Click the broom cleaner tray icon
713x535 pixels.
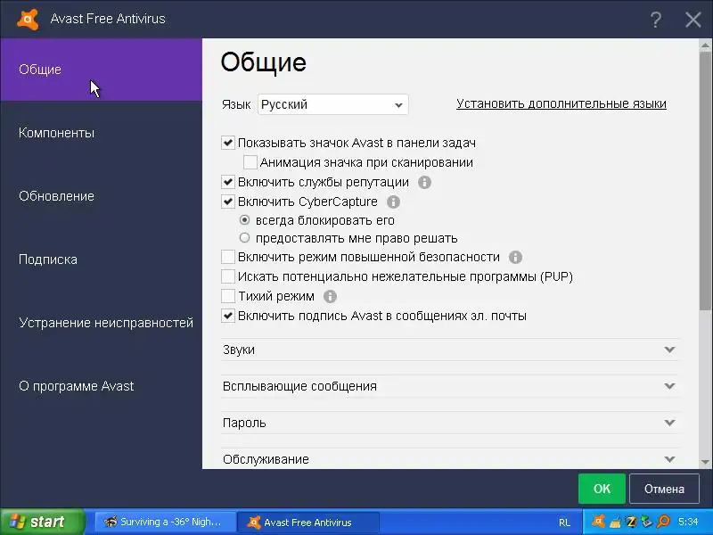point(615,522)
